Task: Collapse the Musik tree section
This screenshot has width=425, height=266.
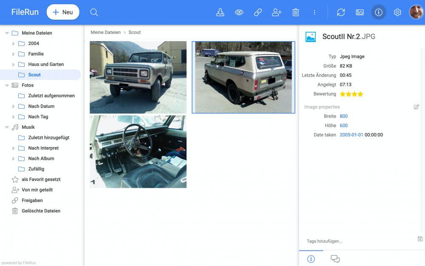Action: coord(7,127)
